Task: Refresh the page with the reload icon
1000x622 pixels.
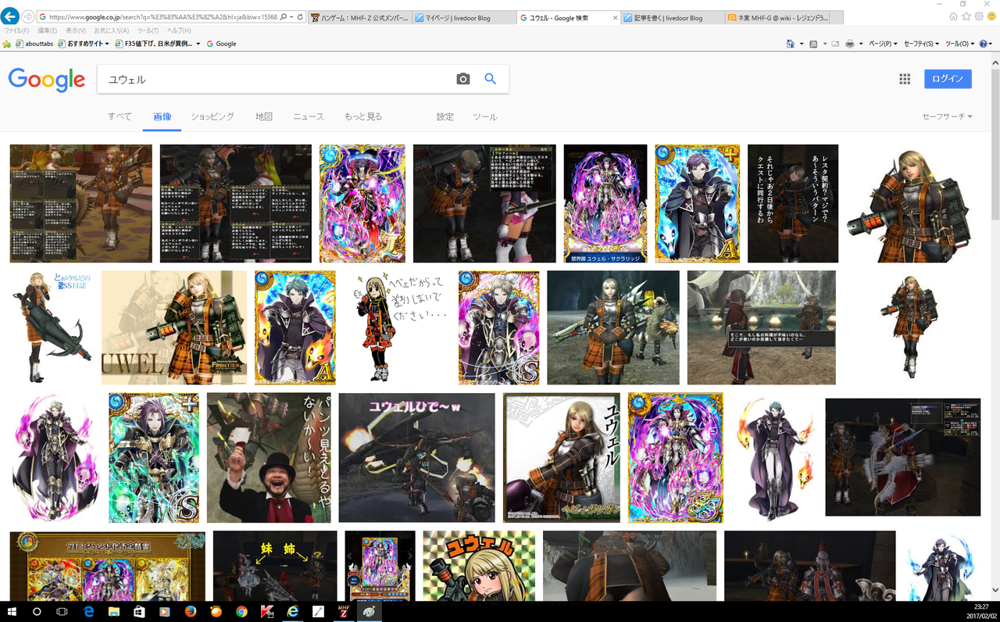Action: click(x=301, y=16)
